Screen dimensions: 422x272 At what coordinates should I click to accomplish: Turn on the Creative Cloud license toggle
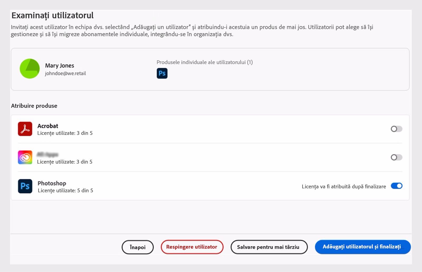point(396,157)
